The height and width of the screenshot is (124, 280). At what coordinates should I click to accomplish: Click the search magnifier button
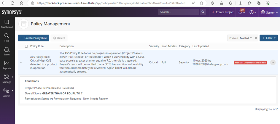(x=203, y=12)
